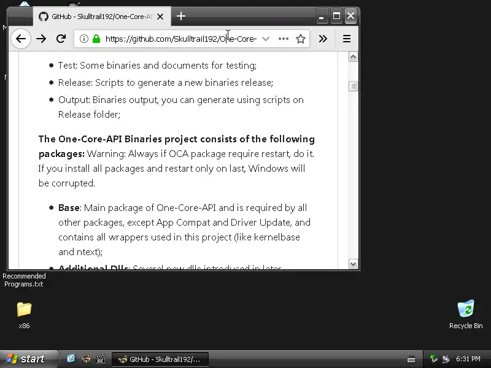
Task: Open the media player quick launch icon
Action: click(x=100, y=359)
